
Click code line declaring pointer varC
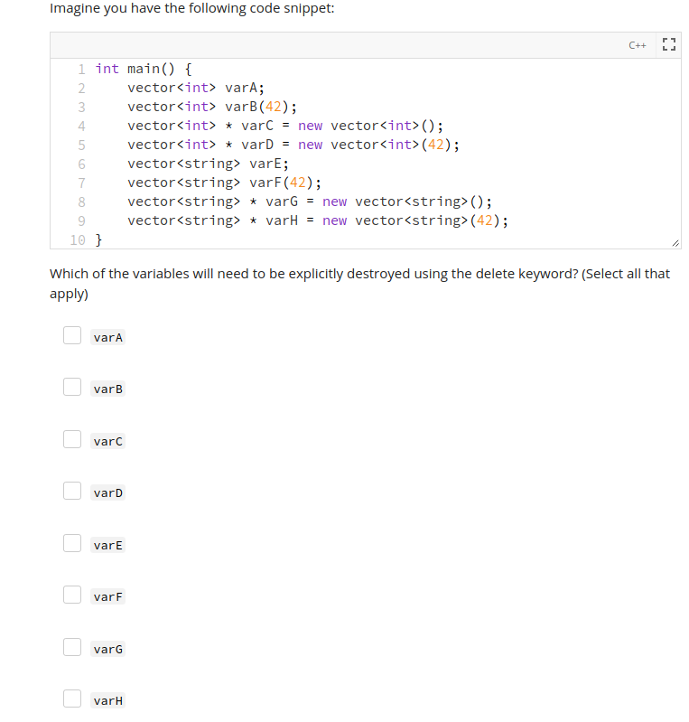coord(285,126)
